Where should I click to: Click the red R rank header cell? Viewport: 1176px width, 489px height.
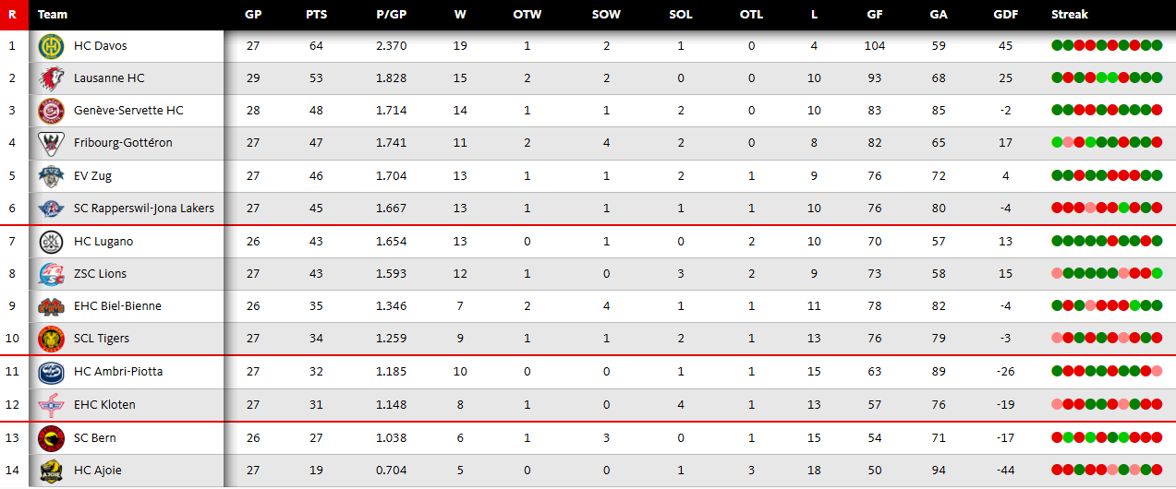coord(12,15)
